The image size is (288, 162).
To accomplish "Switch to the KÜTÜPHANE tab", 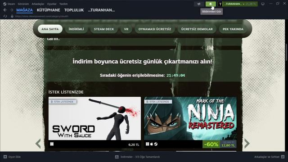I will (x=49, y=10).
